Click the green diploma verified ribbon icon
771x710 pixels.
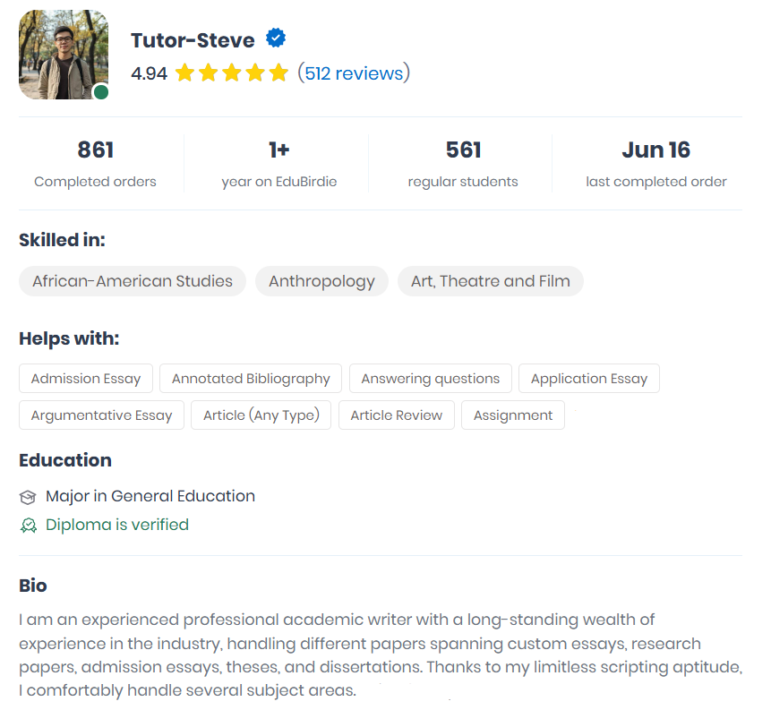pyautogui.click(x=29, y=526)
